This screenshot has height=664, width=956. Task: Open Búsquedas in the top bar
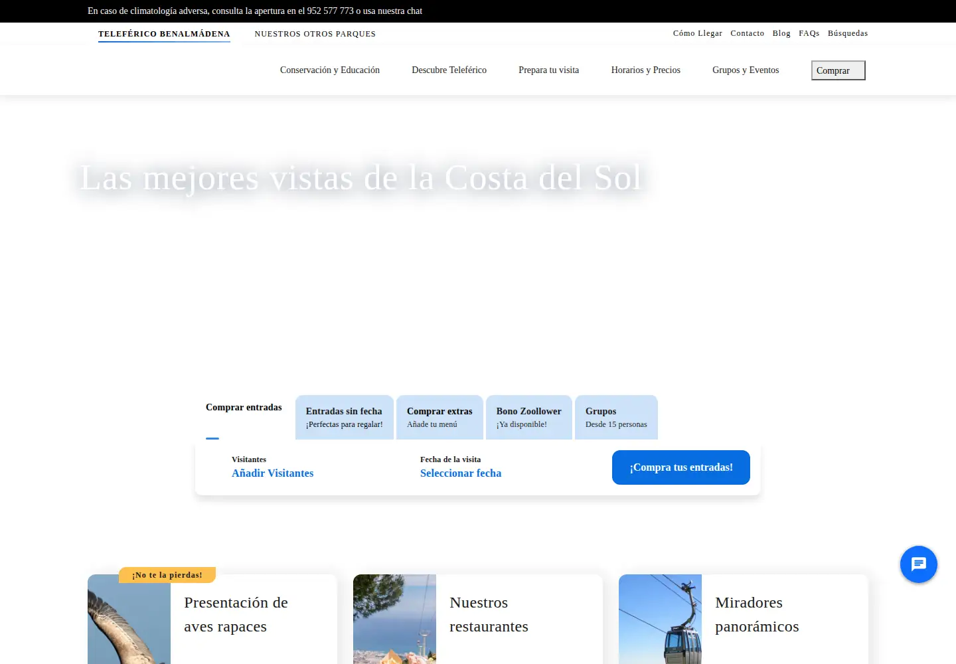(848, 33)
